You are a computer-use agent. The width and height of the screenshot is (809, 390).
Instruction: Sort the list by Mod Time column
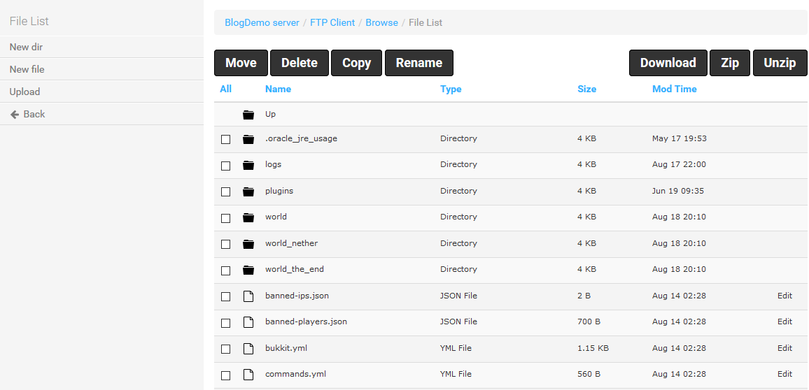675,89
